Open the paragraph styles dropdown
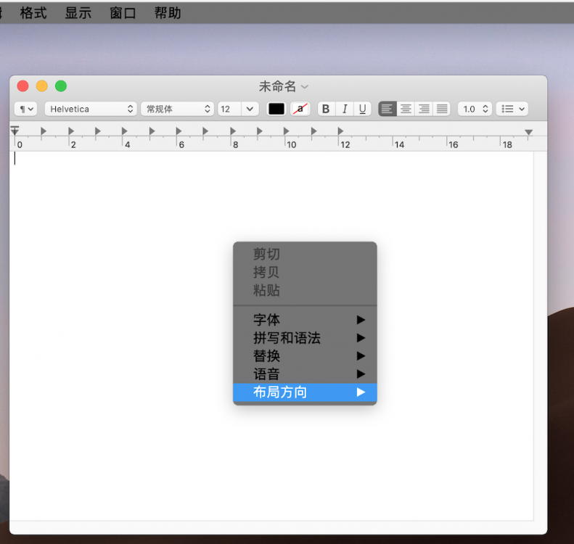 25,109
